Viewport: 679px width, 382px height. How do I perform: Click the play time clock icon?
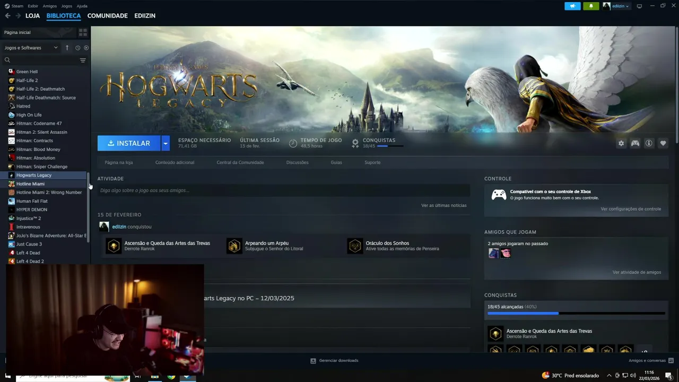(x=293, y=143)
